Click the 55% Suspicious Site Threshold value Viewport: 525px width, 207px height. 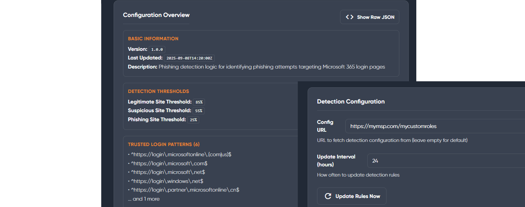coord(199,111)
